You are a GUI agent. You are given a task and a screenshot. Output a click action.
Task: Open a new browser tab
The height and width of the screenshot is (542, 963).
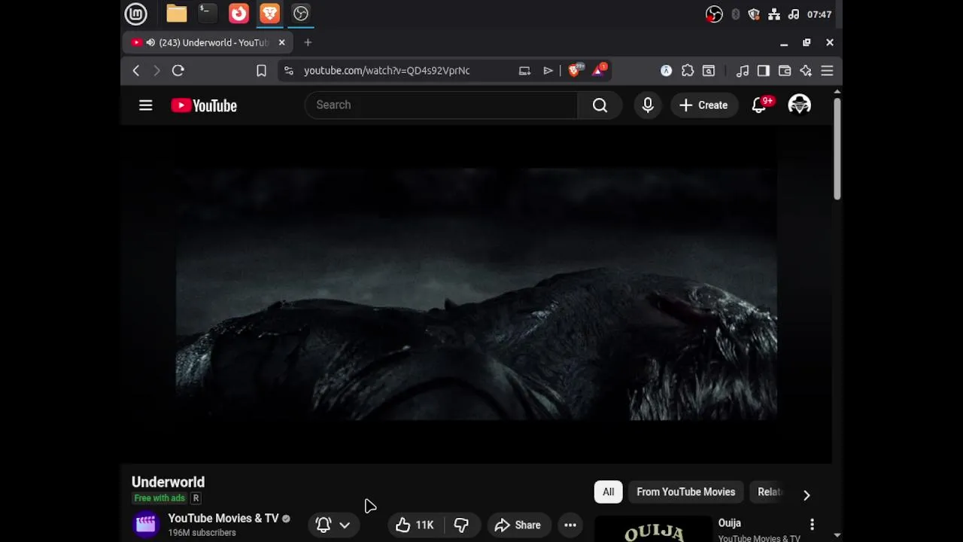[308, 43]
